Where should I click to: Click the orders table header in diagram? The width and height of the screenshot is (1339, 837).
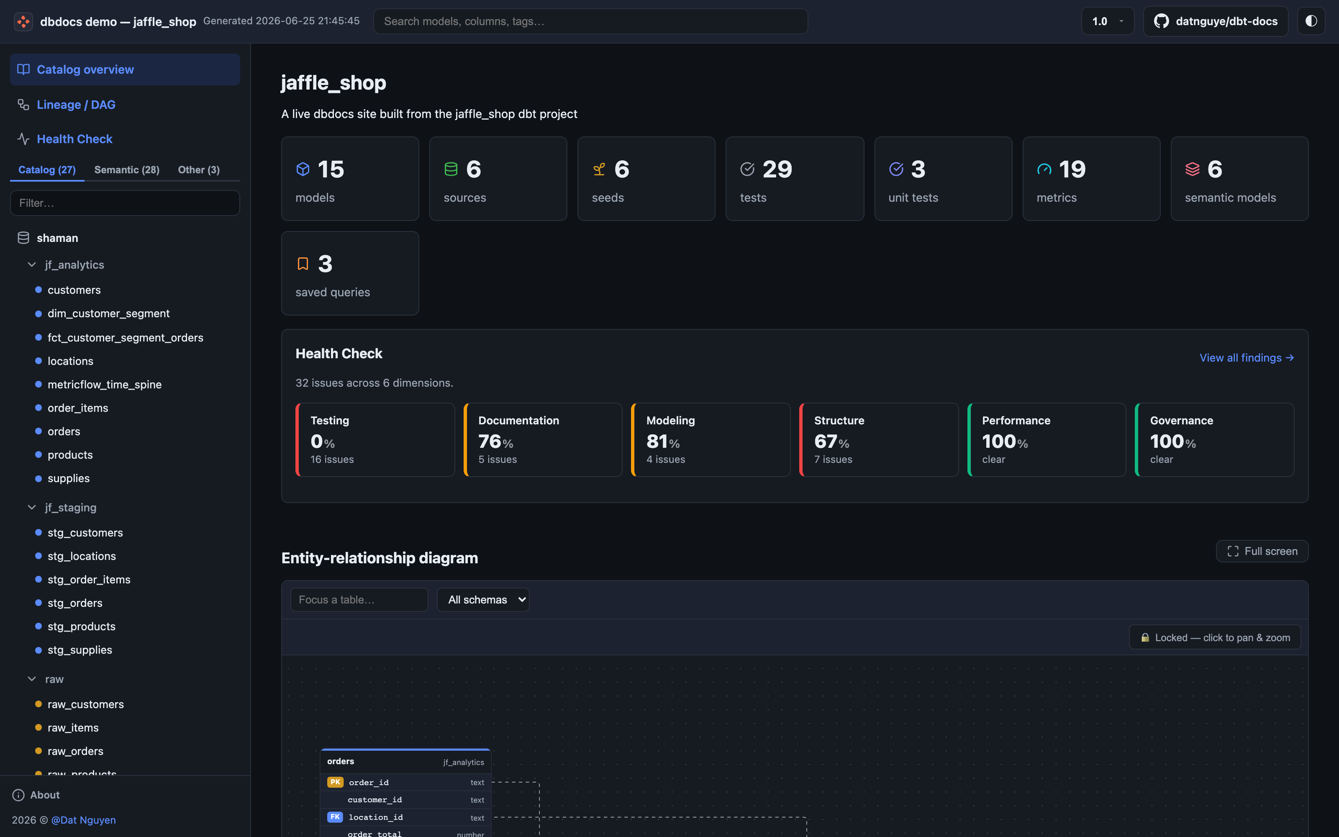(405, 762)
